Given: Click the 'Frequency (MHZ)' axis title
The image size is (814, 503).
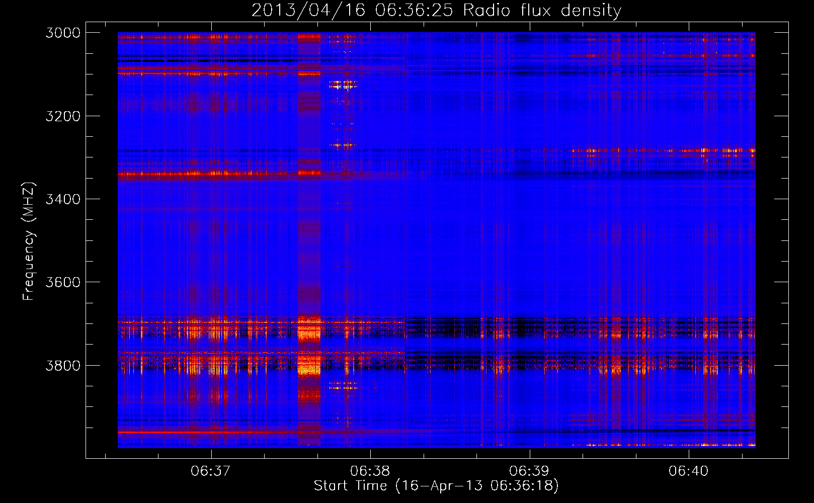Looking at the screenshot, I should pyautogui.click(x=29, y=241).
